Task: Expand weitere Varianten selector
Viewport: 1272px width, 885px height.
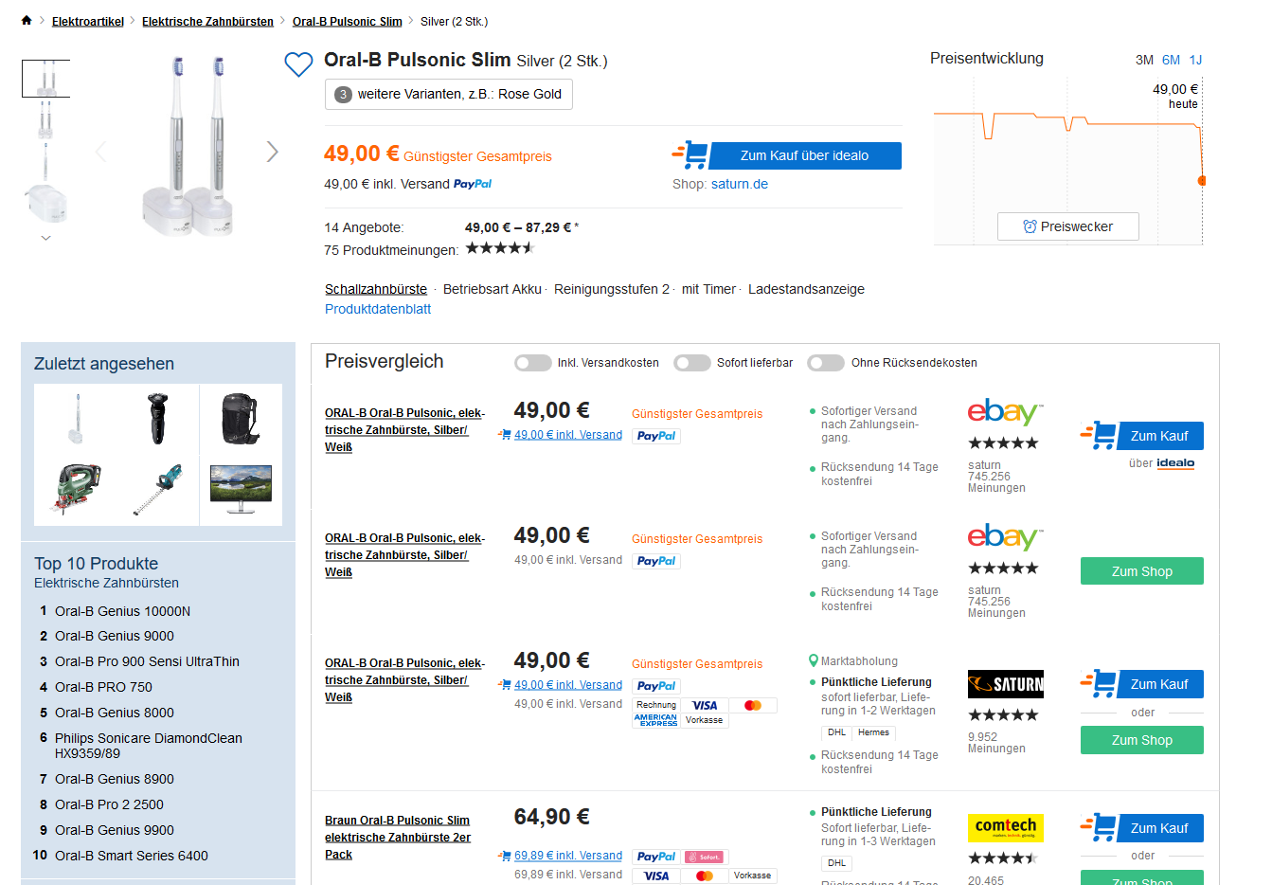Action: pos(448,94)
